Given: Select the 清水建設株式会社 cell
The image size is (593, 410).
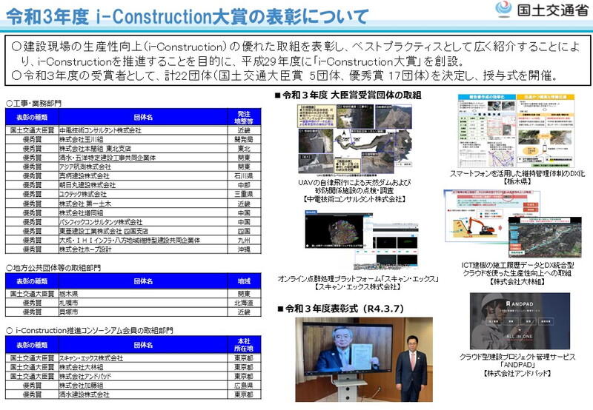Looking at the screenshot, I should (x=143, y=394).
